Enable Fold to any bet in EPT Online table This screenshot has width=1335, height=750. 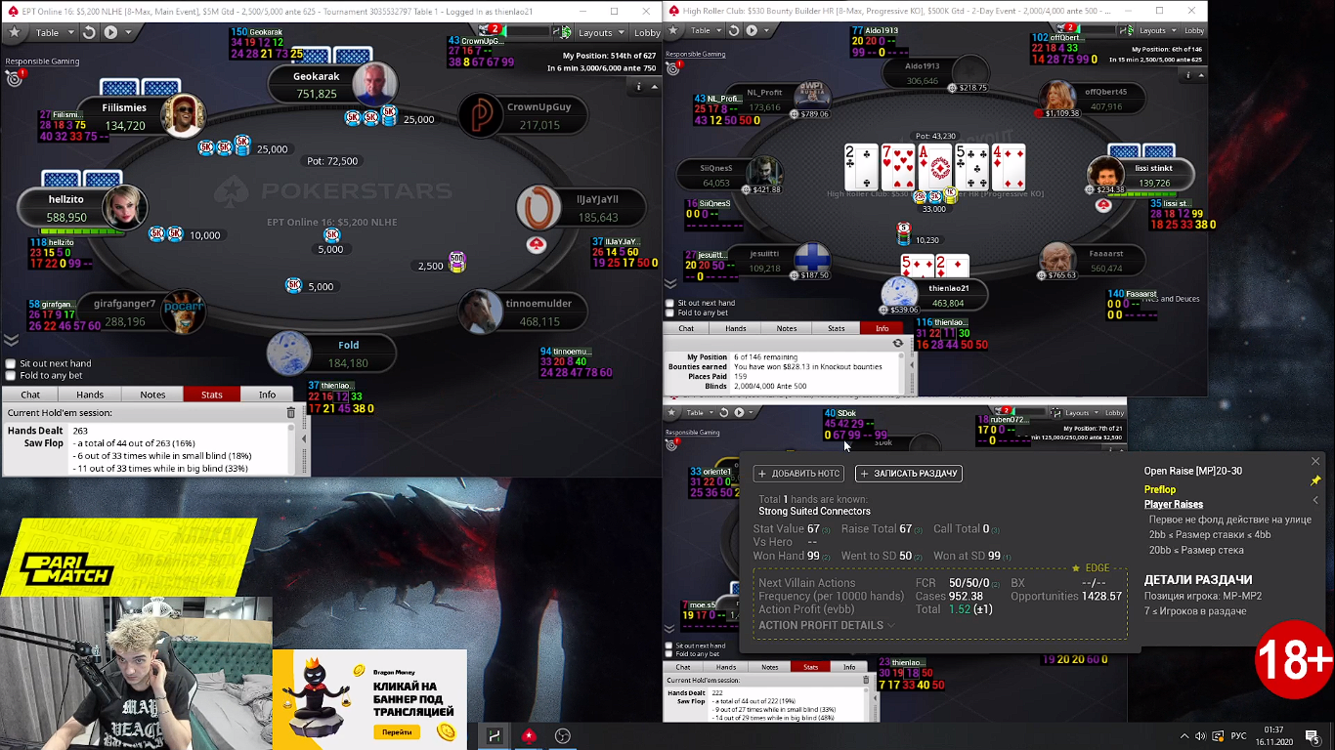[11, 375]
